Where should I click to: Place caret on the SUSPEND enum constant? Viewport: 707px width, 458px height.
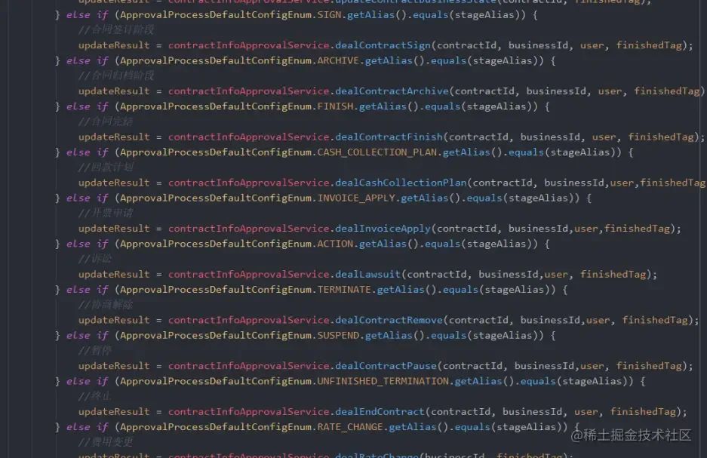(x=338, y=336)
